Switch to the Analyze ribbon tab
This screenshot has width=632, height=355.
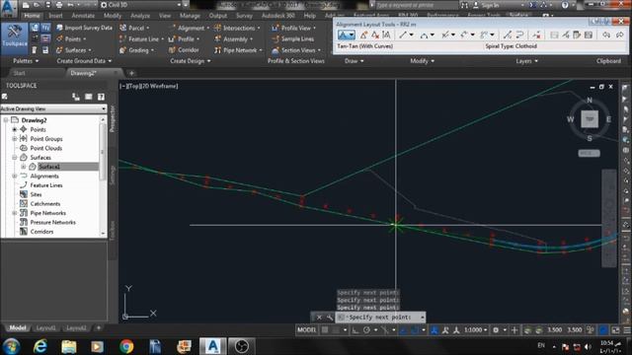pos(140,16)
